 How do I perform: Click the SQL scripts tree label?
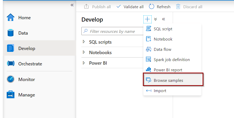point(100,42)
